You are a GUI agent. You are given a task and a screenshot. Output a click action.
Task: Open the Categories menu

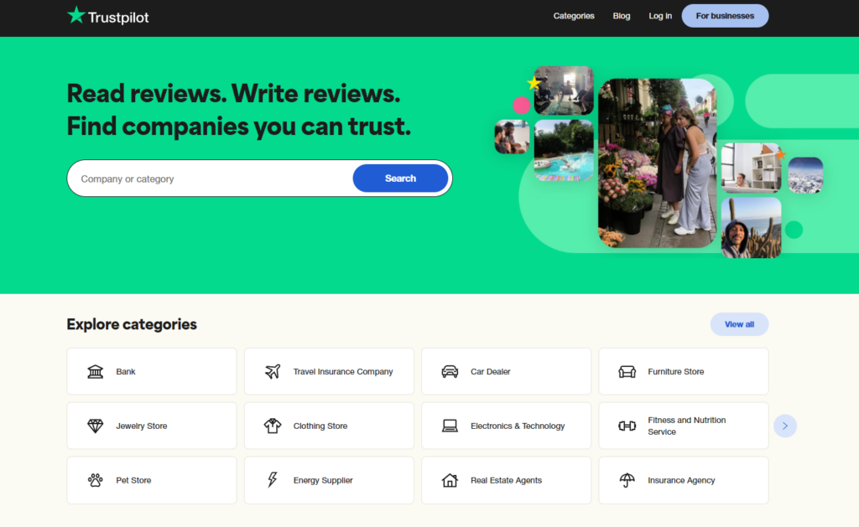(x=574, y=16)
